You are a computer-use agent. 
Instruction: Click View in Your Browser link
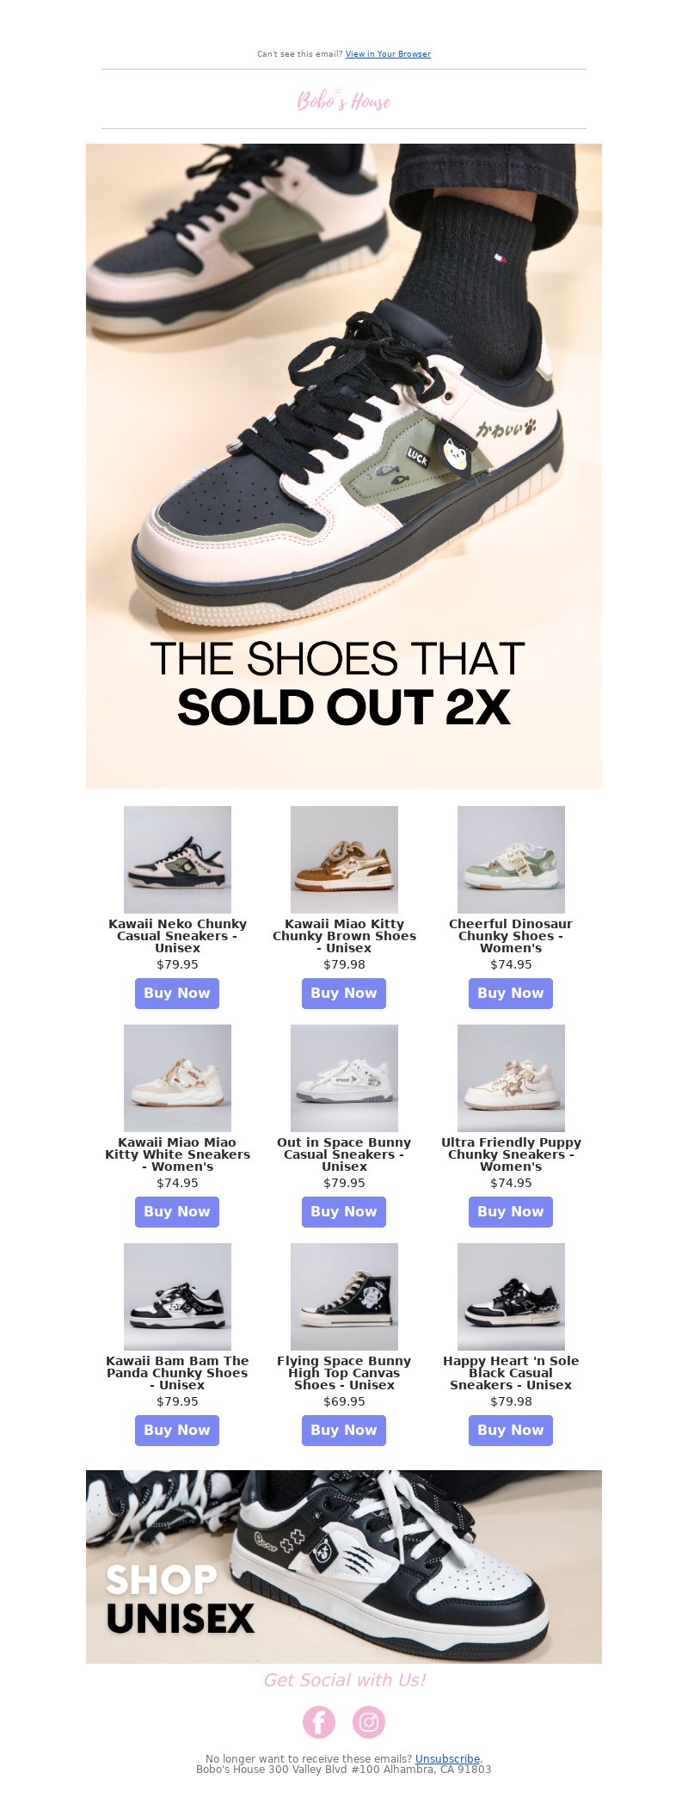click(x=388, y=54)
